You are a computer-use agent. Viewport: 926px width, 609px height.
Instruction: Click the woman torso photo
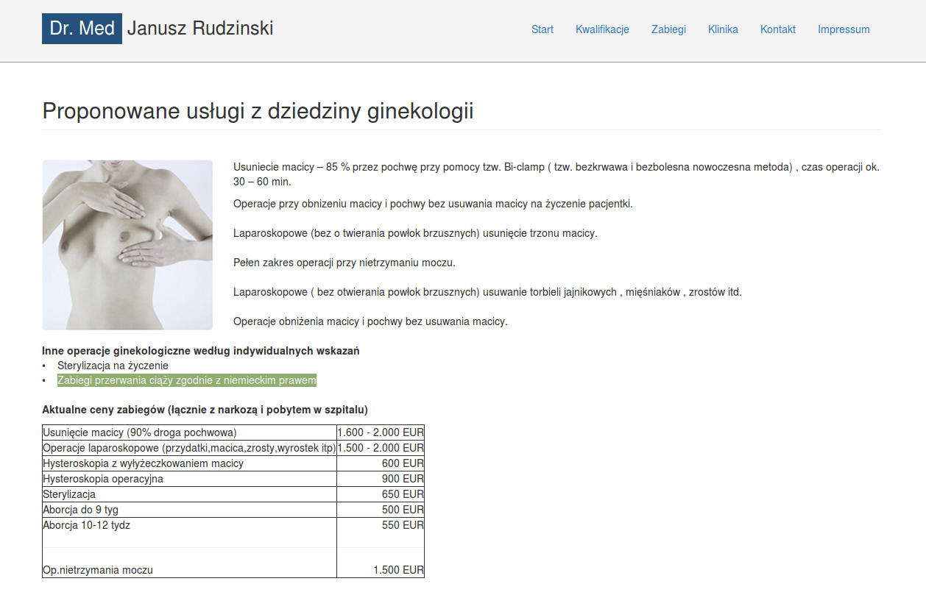click(x=127, y=245)
